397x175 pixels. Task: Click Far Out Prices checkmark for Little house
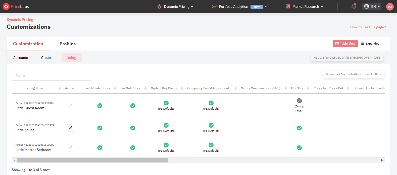133,128
